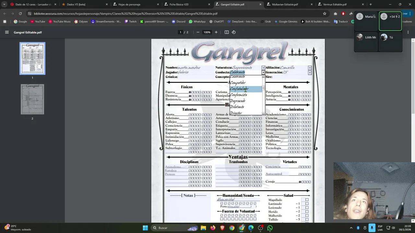This screenshot has width=415, height=233.
Task: Set first Percepción dot
Action: 289,92
